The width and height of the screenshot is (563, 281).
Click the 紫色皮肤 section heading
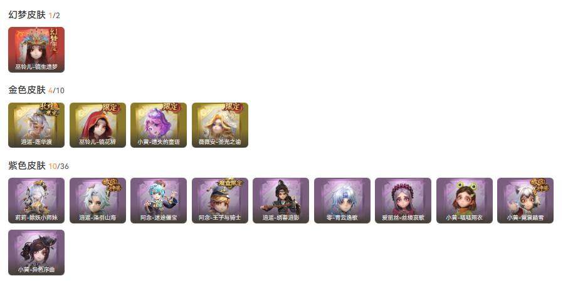coord(27,166)
